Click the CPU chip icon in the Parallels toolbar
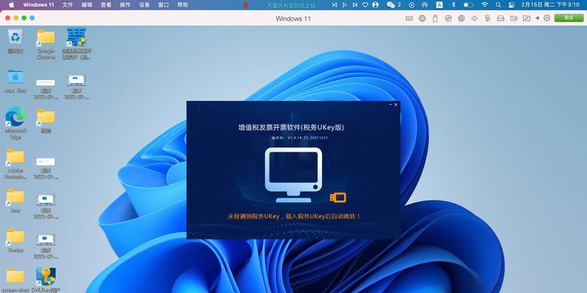The image size is (587, 293). point(423,18)
